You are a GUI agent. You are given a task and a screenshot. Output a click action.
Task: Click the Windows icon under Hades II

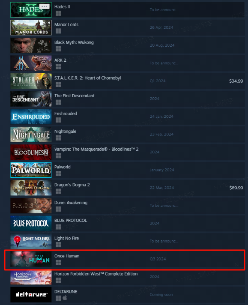coord(58,13)
